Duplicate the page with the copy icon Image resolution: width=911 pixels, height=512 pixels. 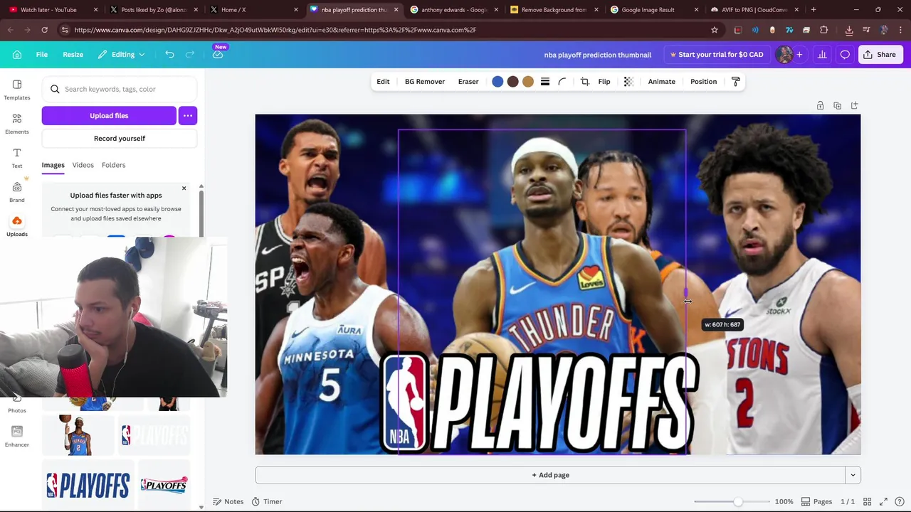pos(837,105)
